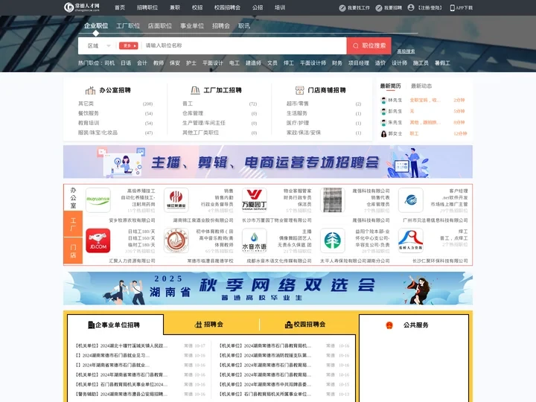The width and height of the screenshot is (536, 402).
Task: Switch to the 企事业单位招聘 tab
Action: (115, 325)
